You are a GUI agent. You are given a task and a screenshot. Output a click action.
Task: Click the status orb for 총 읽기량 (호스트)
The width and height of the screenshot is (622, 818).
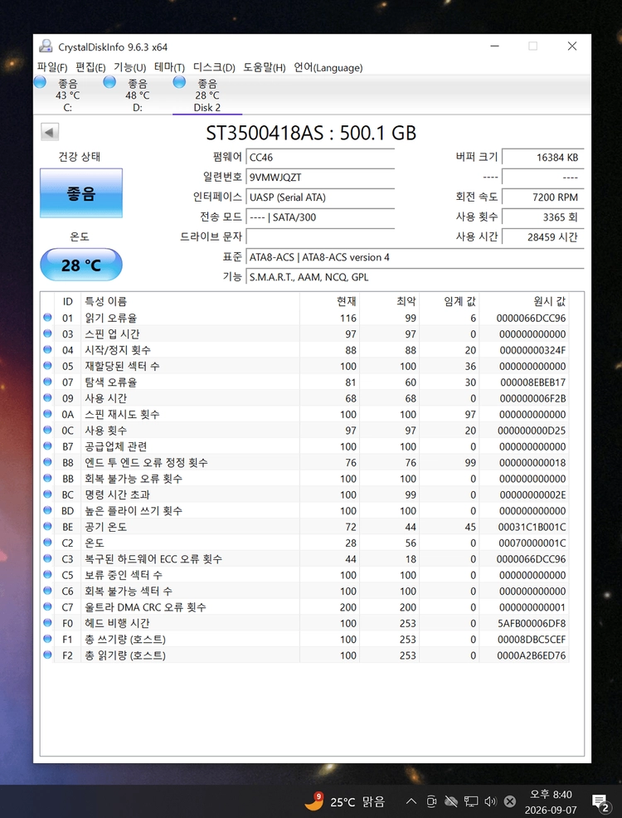[x=47, y=655]
